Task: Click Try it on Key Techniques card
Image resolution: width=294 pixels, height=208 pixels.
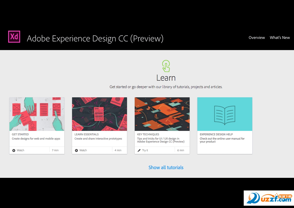Action: 145,150
